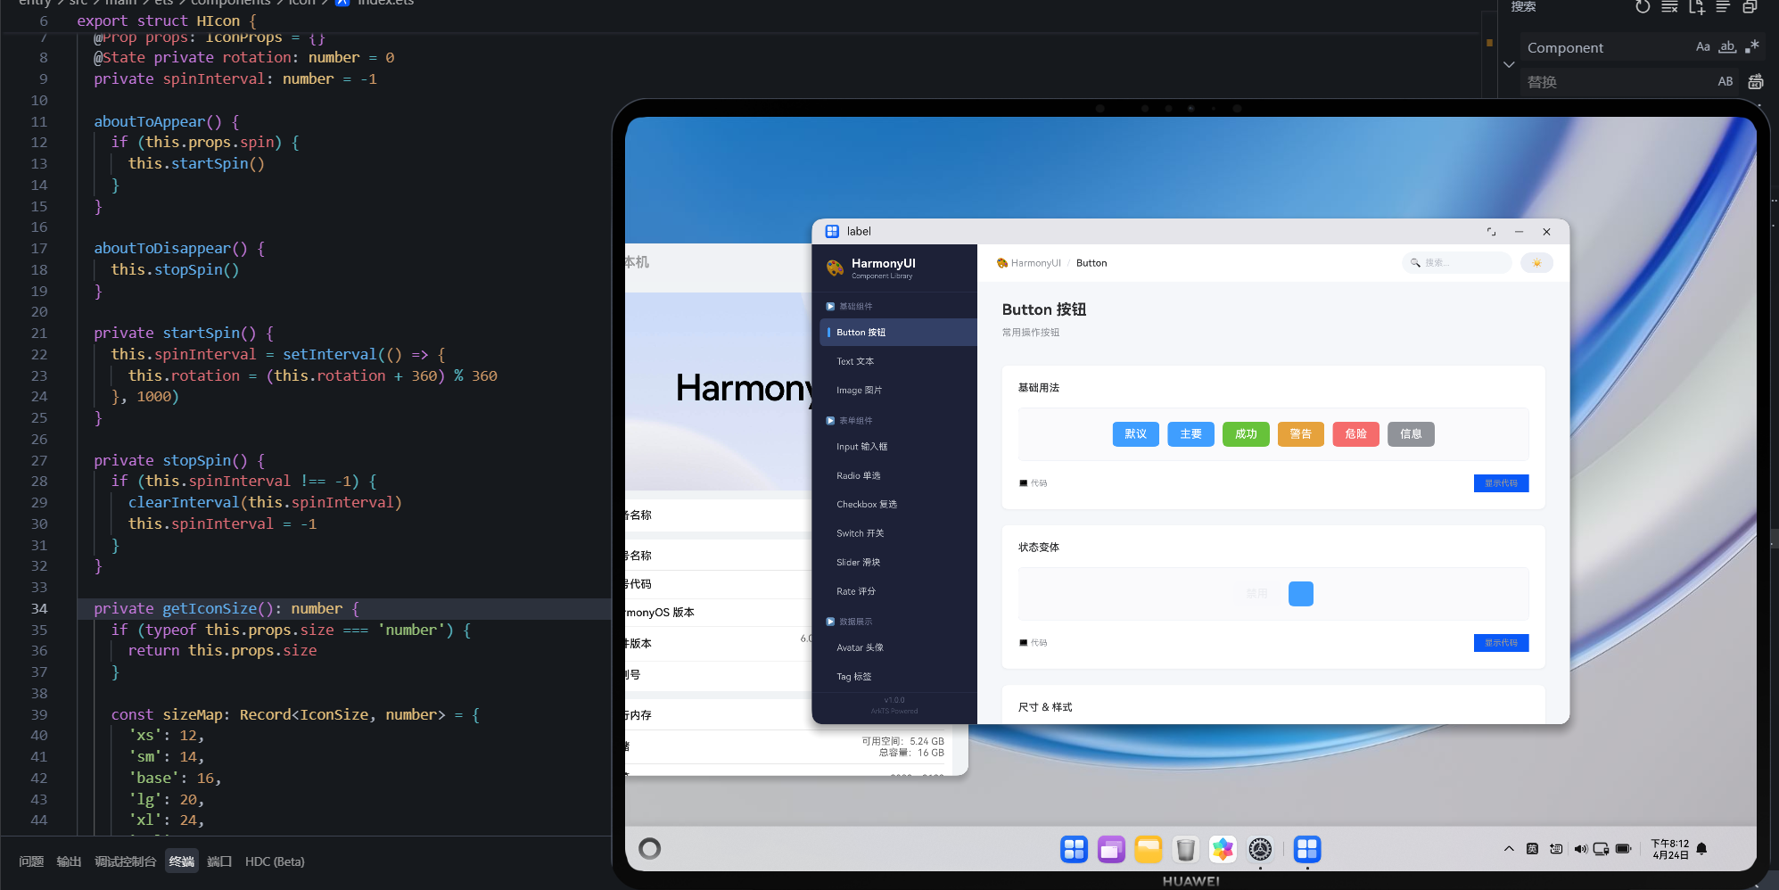Open the purple multi-window app in dock
This screenshot has height=890, width=1779.
(1111, 850)
